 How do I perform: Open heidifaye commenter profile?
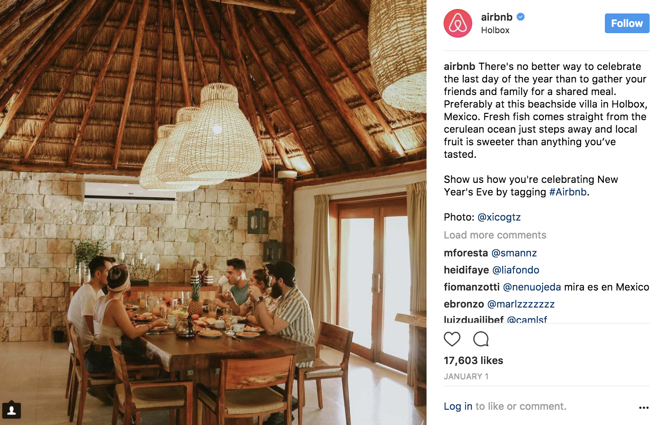click(x=466, y=270)
